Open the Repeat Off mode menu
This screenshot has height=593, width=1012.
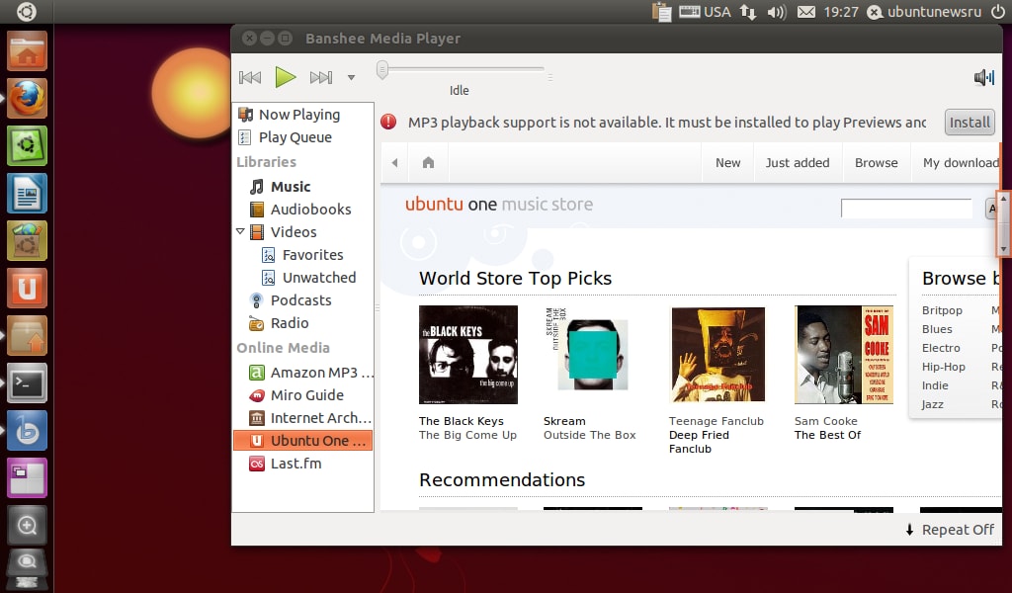pyautogui.click(x=950, y=530)
